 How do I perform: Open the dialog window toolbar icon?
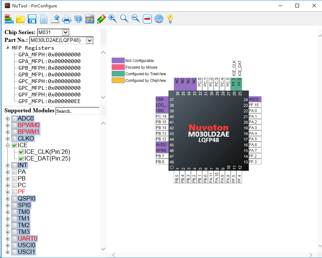pyautogui.click(x=90, y=19)
